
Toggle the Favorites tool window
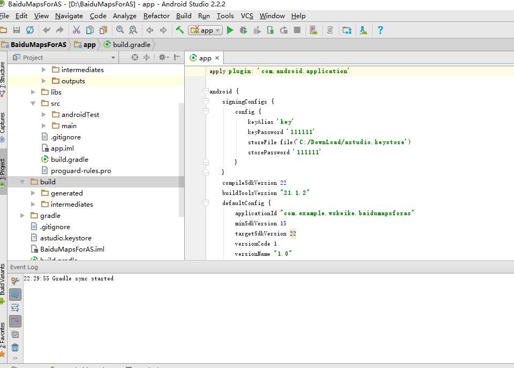[x=3, y=340]
